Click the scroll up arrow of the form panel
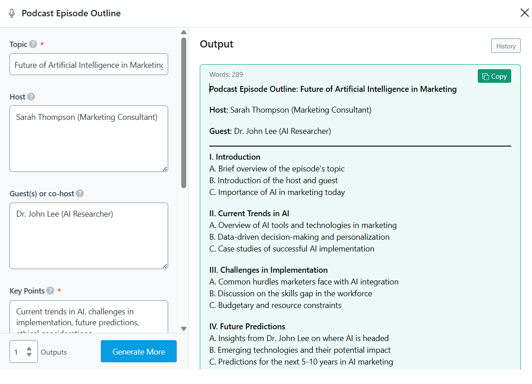The width and height of the screenshot is (532, 384). pyautogui.click(x=184, y=32)
